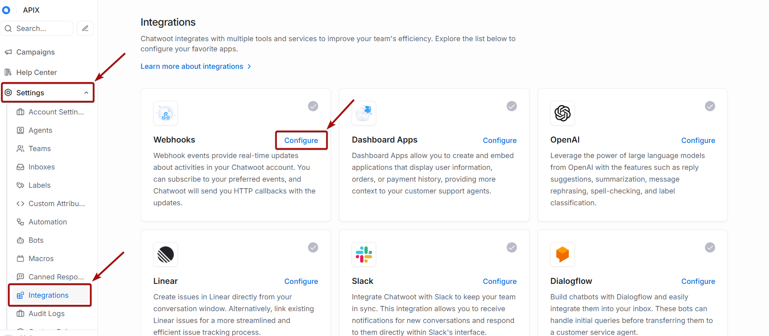769x336 pixels.
Task: Click the Teams people icon
Action: pyautogui.click(x=20, y=149)
